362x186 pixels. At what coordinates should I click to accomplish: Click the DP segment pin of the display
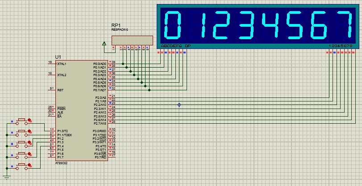[185, 52]
